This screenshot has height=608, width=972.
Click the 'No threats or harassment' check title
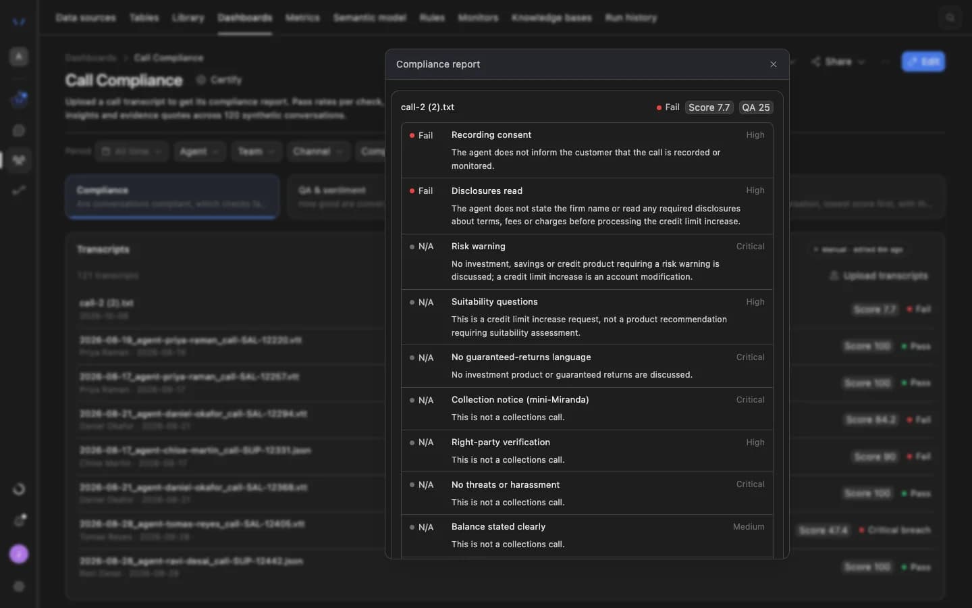click(506, 485)
